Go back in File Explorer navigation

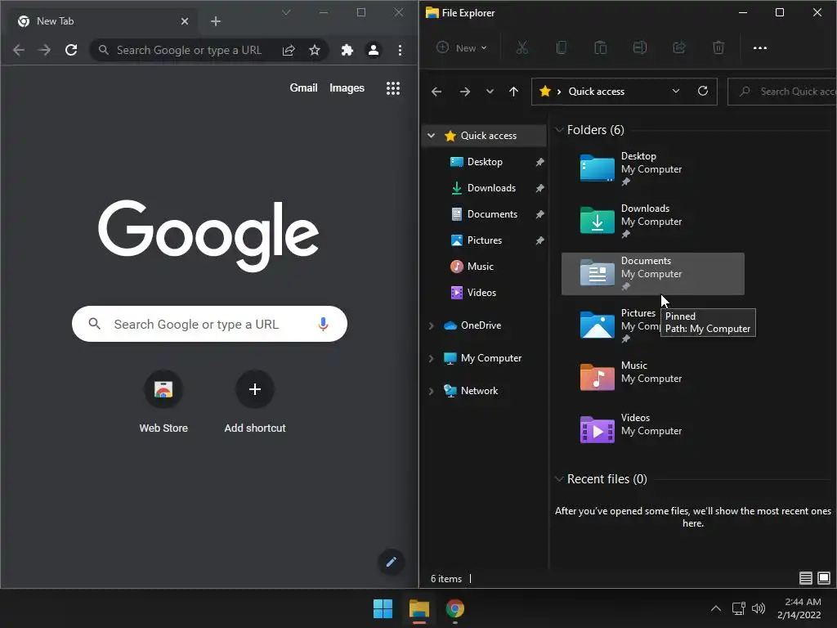click(x=436, y=92)
